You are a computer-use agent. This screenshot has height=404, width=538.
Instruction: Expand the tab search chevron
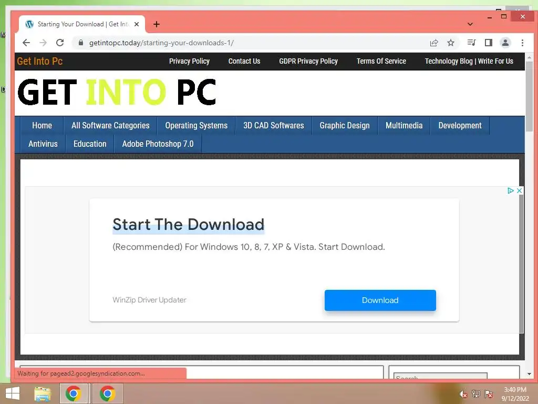coord(470,24)
